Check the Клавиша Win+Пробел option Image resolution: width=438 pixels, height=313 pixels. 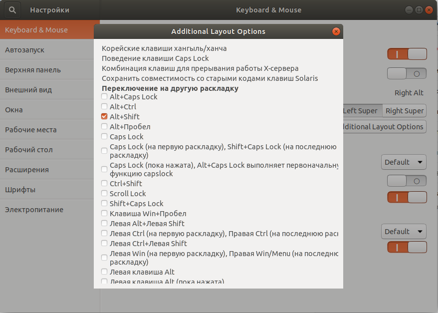click(x=104, y=213)
